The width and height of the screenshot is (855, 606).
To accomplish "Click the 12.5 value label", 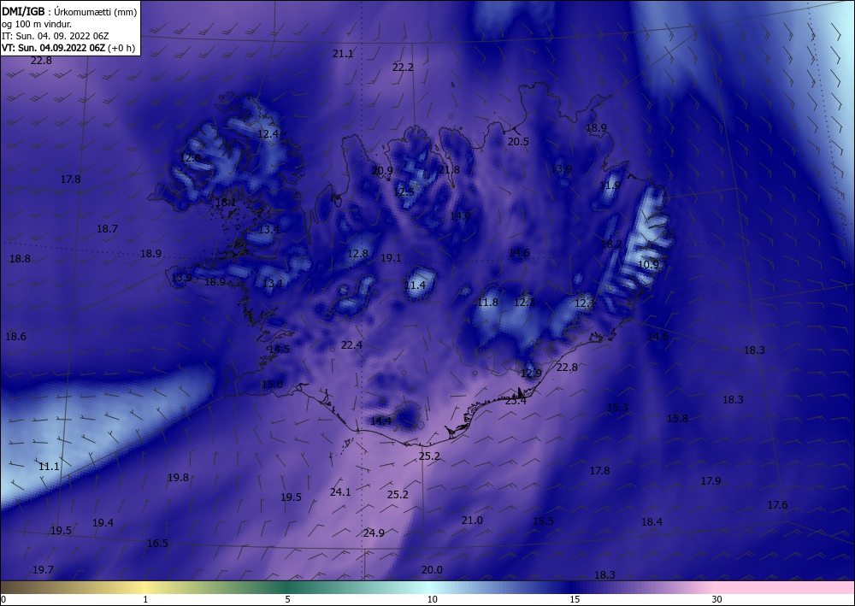I will [404, 191].
